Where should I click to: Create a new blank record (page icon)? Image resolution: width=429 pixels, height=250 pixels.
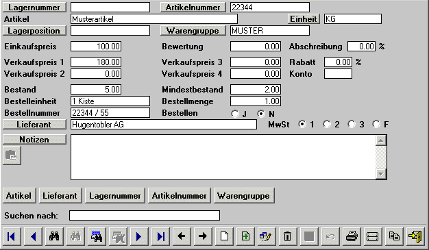click(224, 236)
